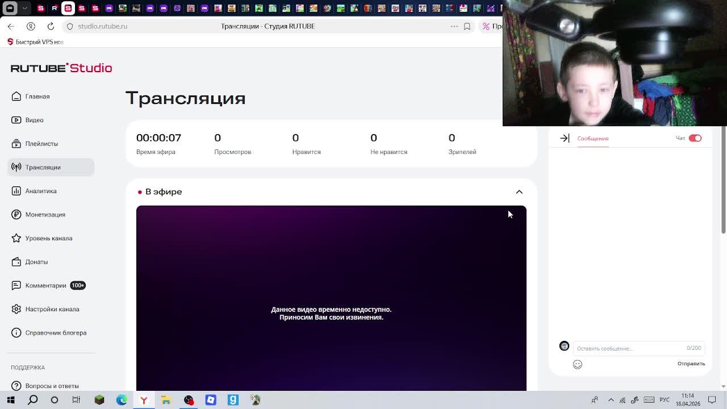Click the Время эфира timer 00:00:07
The image size is (727, 409).
pos(158,138)
